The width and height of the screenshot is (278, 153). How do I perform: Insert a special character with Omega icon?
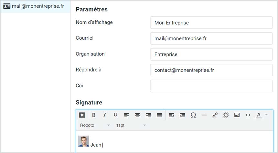[193, 115]
